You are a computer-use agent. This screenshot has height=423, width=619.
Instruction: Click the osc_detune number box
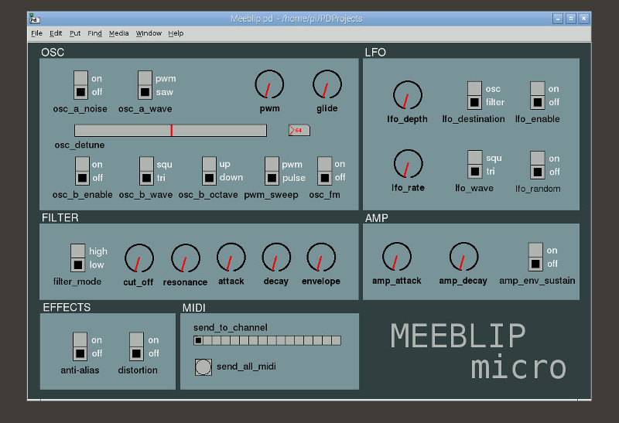[299, 130]
